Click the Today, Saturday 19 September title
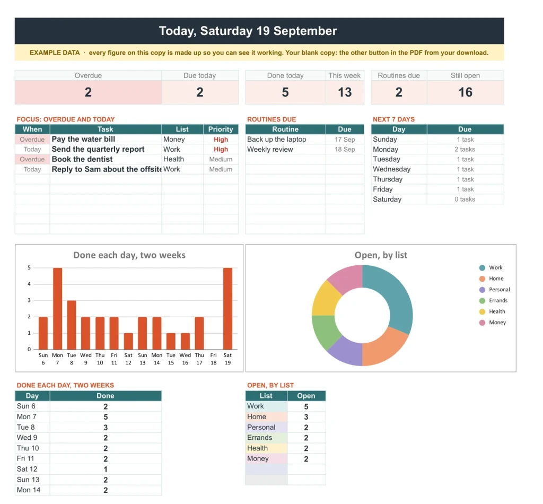 pyautogui.click(x=248, y=31)
